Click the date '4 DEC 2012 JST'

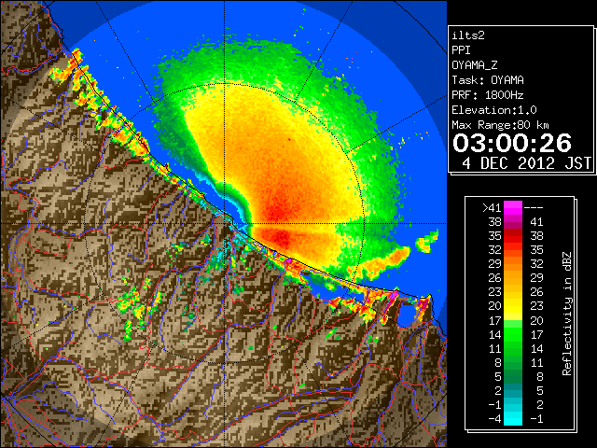tap(526, 163)
